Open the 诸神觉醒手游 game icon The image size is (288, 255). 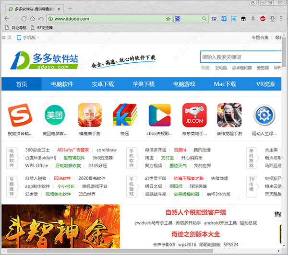(229, 115)
